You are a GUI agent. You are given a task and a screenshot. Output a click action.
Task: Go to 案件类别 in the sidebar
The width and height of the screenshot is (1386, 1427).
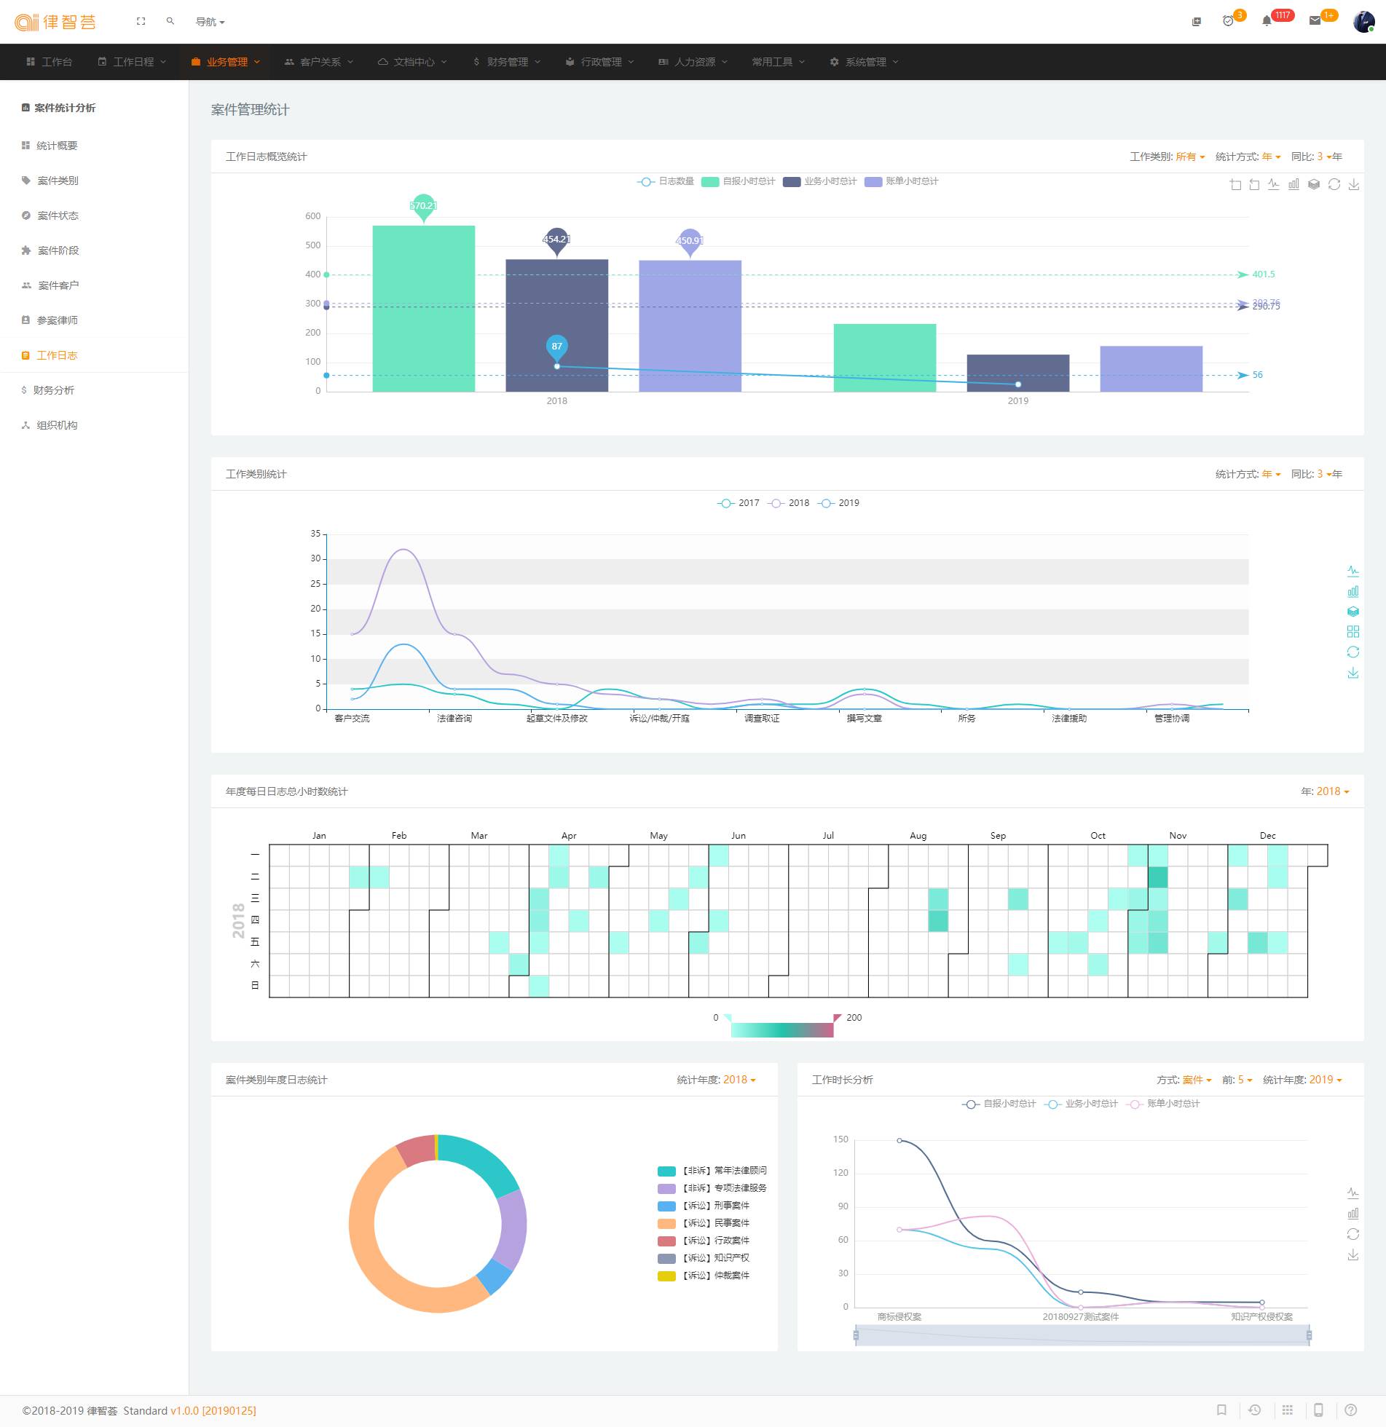click(58, 181)
